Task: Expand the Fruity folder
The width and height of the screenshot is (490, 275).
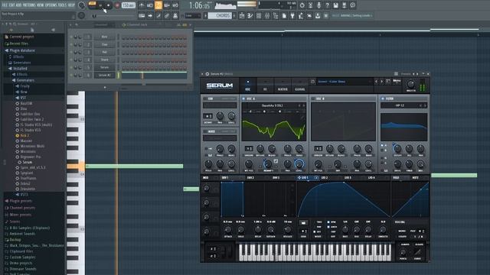Action: (24, 86)
